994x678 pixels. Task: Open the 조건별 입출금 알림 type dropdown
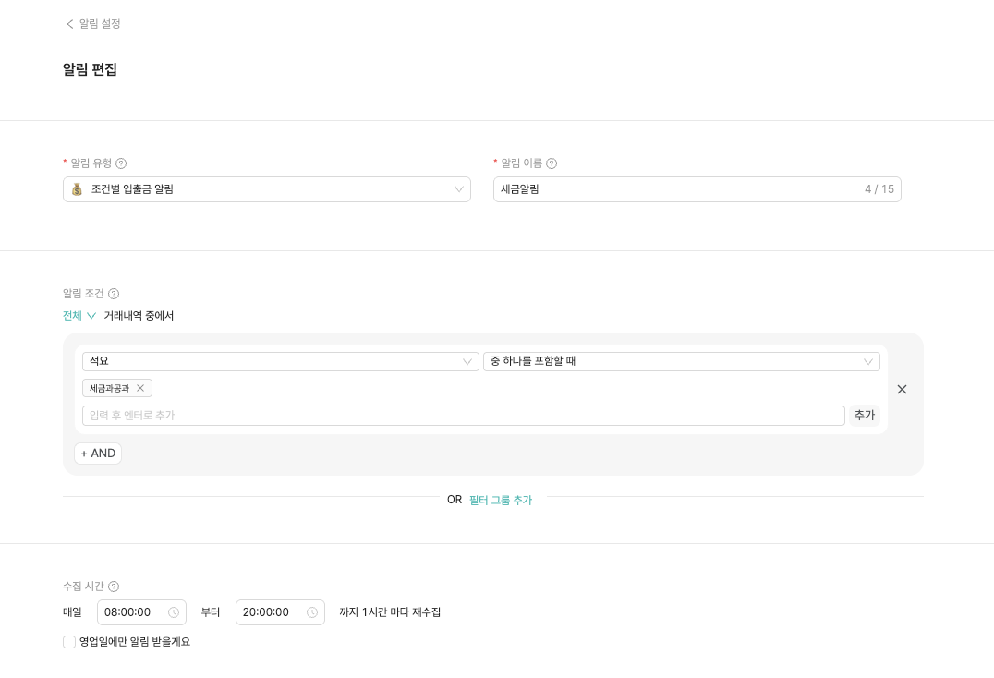[267, 189]
